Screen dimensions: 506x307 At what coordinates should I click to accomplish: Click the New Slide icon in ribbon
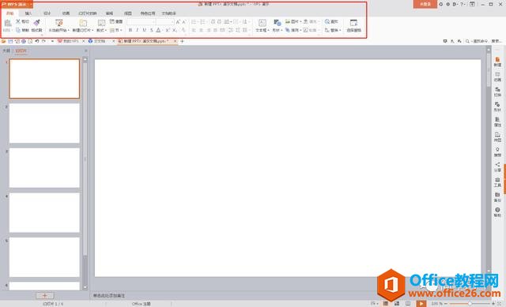coord(83,23)
